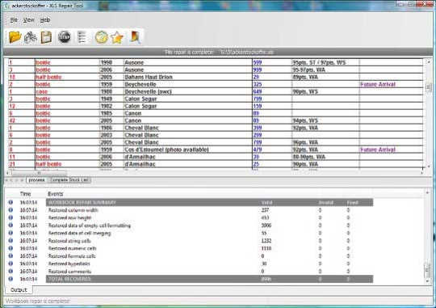Open help with the question mark icon
436x308 pixels.
tap(101, 37)
